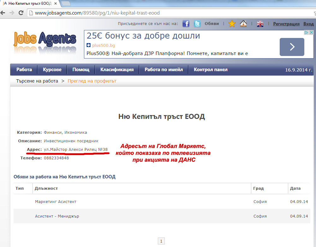Click the gold star favorites icon
The width and height of the screenshot is (316, 247).
(x=232, y=24)
